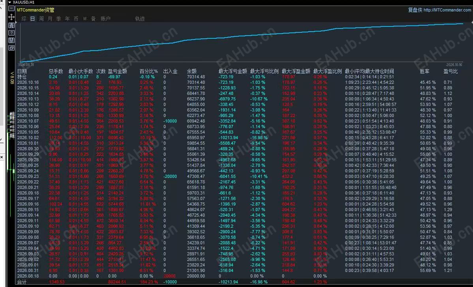473x287 pixels.
Task: Click the 禁 disable icon in the sidebar
Action: click(11, 40)
